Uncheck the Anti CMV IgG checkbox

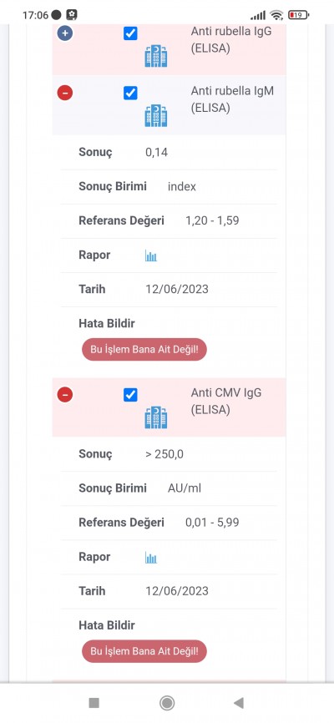tap(130, 395)
